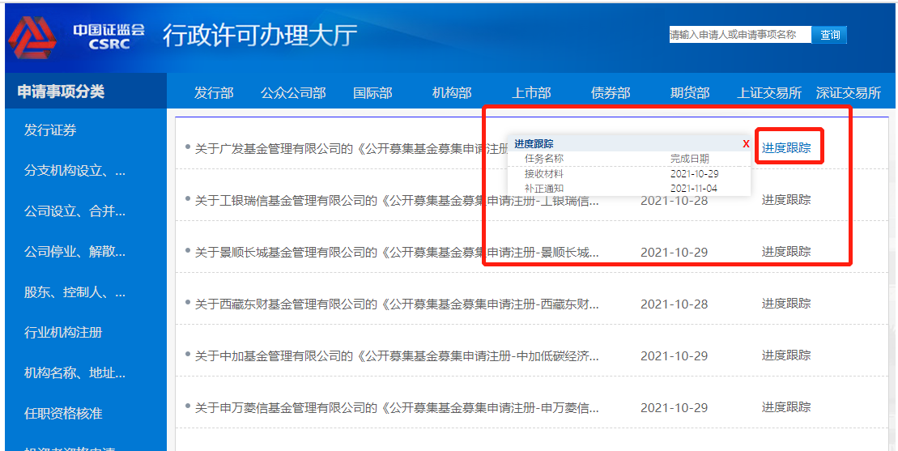Open 公司设立、合并 sidebar category
The image size is (898, 451).
pos(75,211)
